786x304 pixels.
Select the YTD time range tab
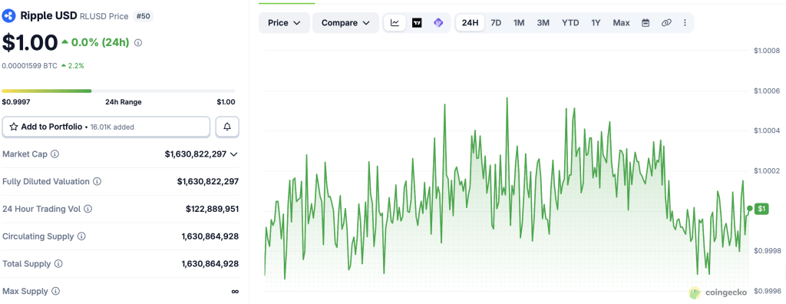point(570,22)
